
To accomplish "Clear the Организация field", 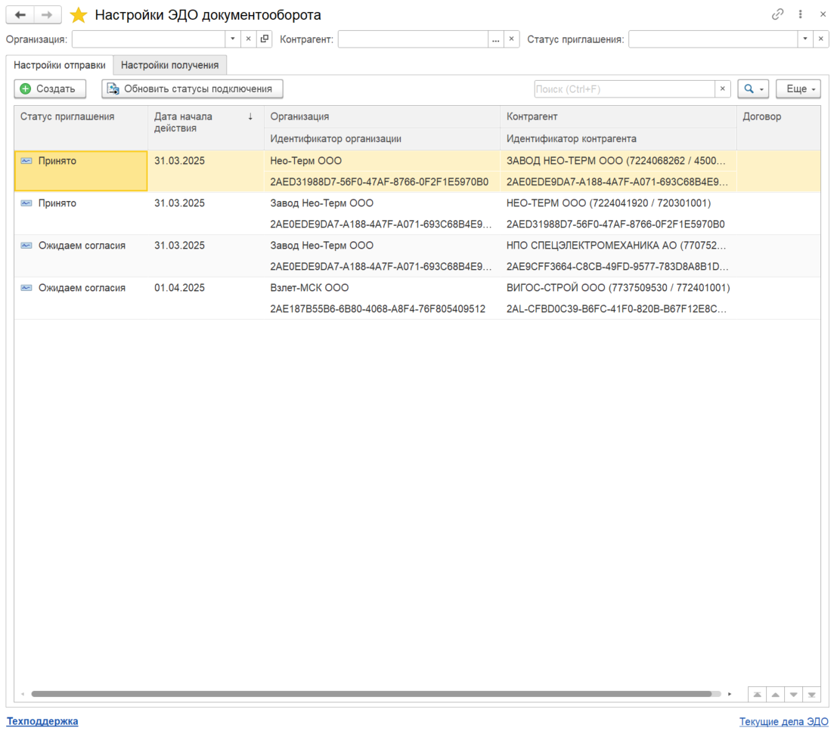I will [248, 39].
